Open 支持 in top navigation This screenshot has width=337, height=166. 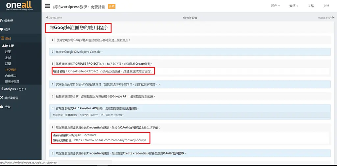(x=326, y=6)
